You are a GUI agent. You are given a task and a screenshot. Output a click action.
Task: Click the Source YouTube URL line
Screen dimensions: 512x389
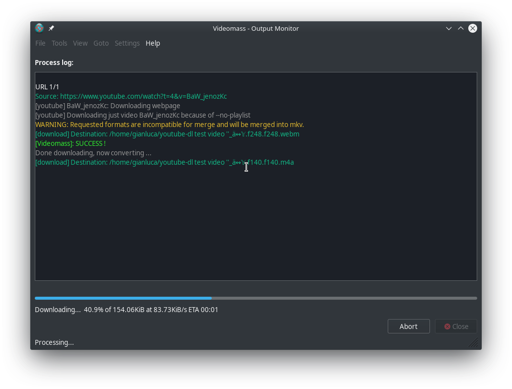131,96
